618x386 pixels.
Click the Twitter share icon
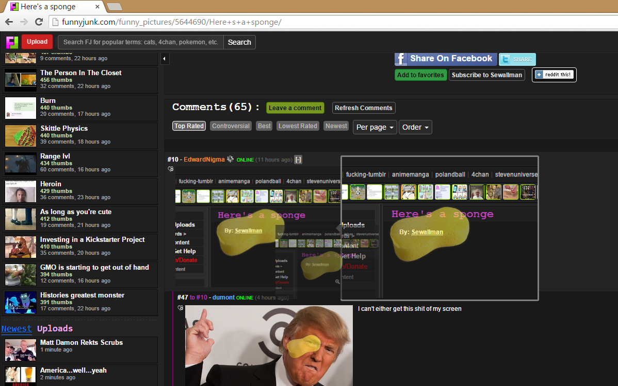point(517,59)
